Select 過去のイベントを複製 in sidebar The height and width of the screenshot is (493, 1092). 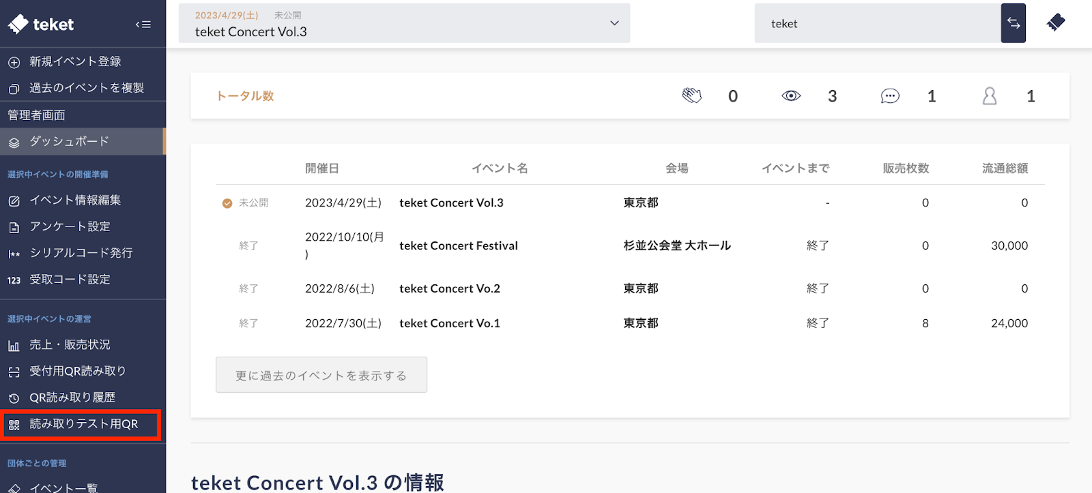[87, 88]
